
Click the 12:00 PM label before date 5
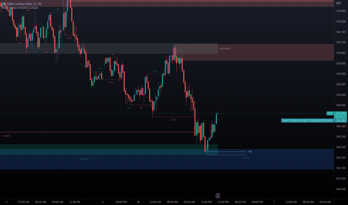(x=75, y=202)
